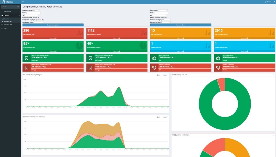Open More Info on Bad Minutes (Ferenc) card
276x157 pixels.
tap(117, 38)
